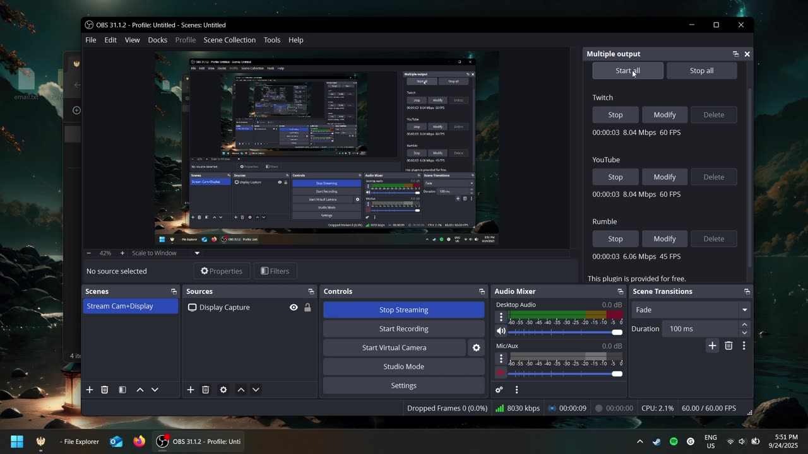Open scene filters icon in Scenes dock
The width and height of the screenshot is (808, 454).
(x=122, y=390)
